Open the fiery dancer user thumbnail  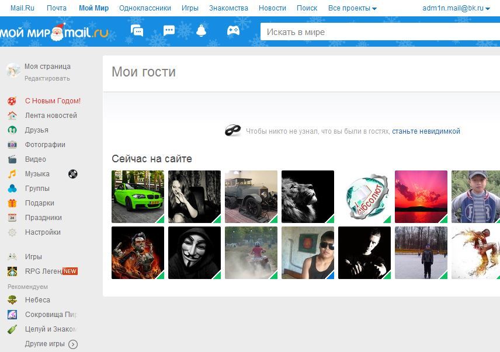476,253
